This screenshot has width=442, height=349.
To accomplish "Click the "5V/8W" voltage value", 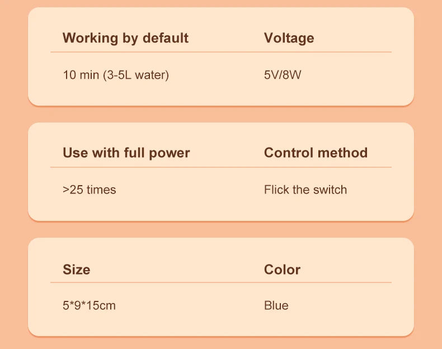I will (283, 75).
